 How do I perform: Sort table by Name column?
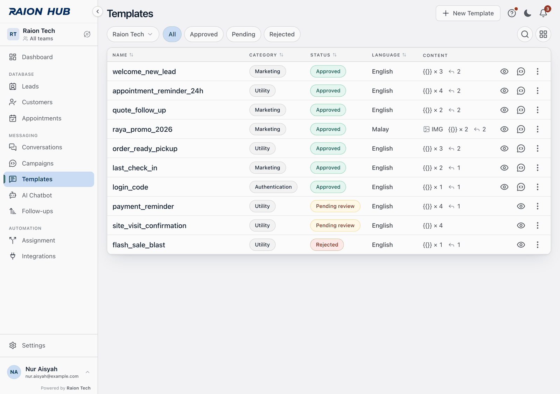(123, 55)
